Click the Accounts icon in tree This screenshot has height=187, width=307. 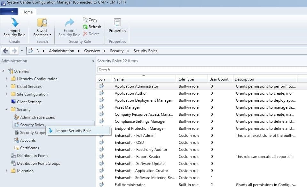pos(16,140)
